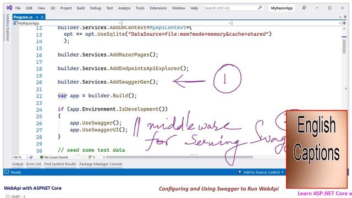This screenshot has width=352, height=198.
Task: Click line number 26 in the margin
Action: click(39, 123)
